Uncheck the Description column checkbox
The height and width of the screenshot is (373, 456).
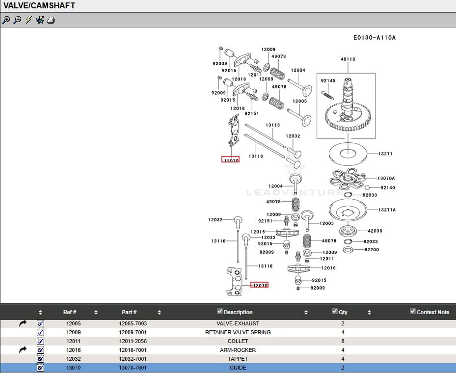[x=219, y=311]
